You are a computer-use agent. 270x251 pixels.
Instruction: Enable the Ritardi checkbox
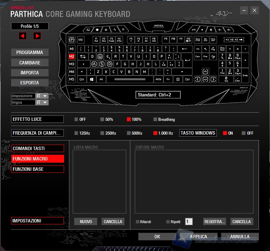(138, 222)
